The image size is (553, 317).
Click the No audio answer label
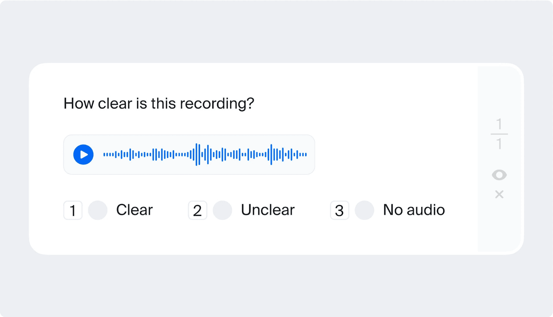(x=413, y=209)
